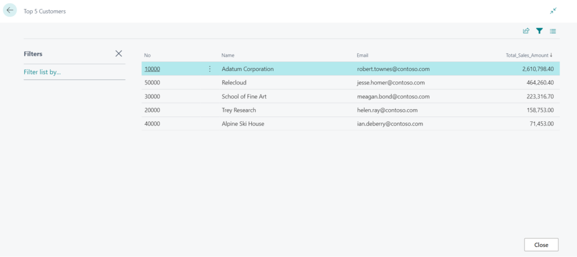
Task: Collapse the page using the shrink icon
Action: pyautogui.click(x=553, y=11)
